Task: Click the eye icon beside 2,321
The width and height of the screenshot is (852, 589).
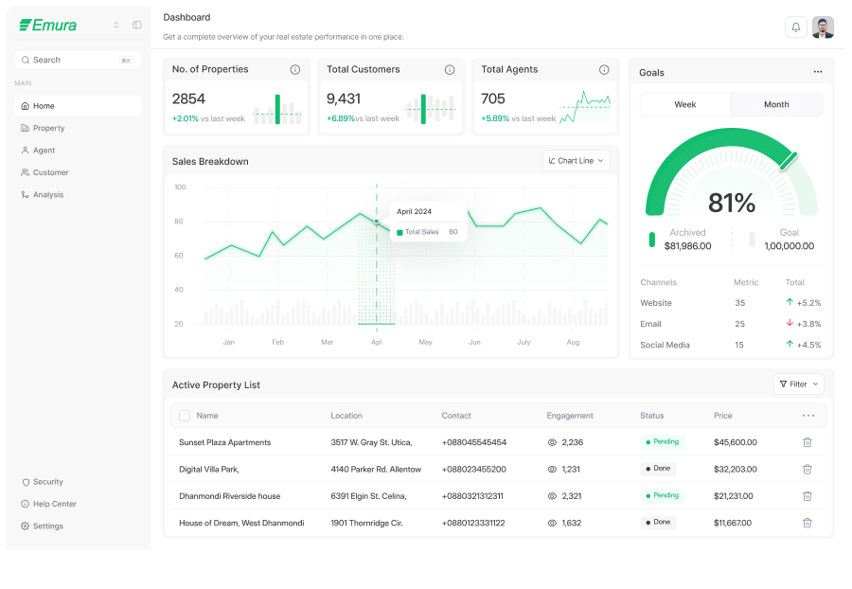Action: pyautogui.click(x=552, y=496)
